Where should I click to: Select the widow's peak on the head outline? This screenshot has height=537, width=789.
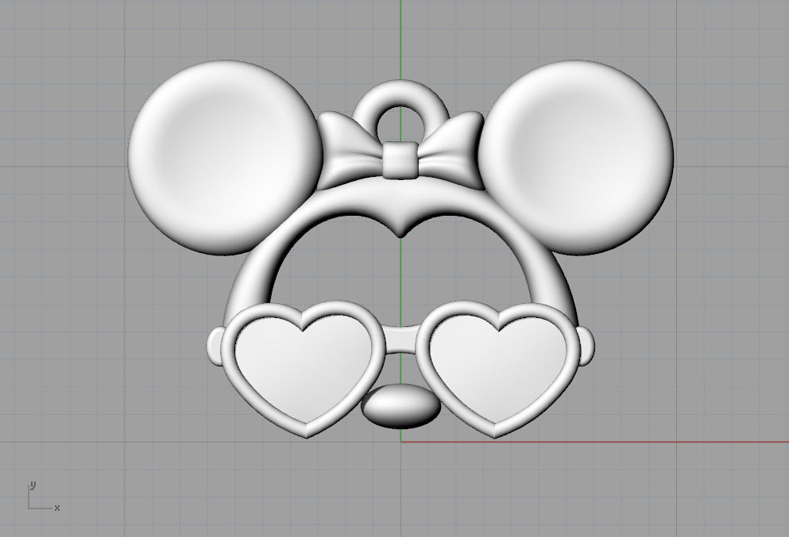point(400,223)
